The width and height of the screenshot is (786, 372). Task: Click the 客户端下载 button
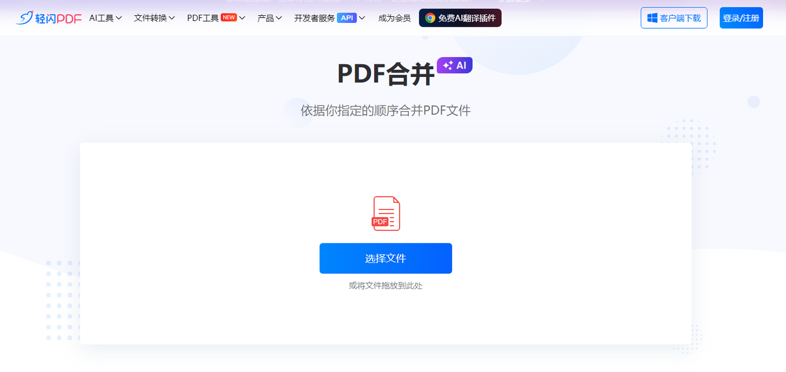coord(674,18)
